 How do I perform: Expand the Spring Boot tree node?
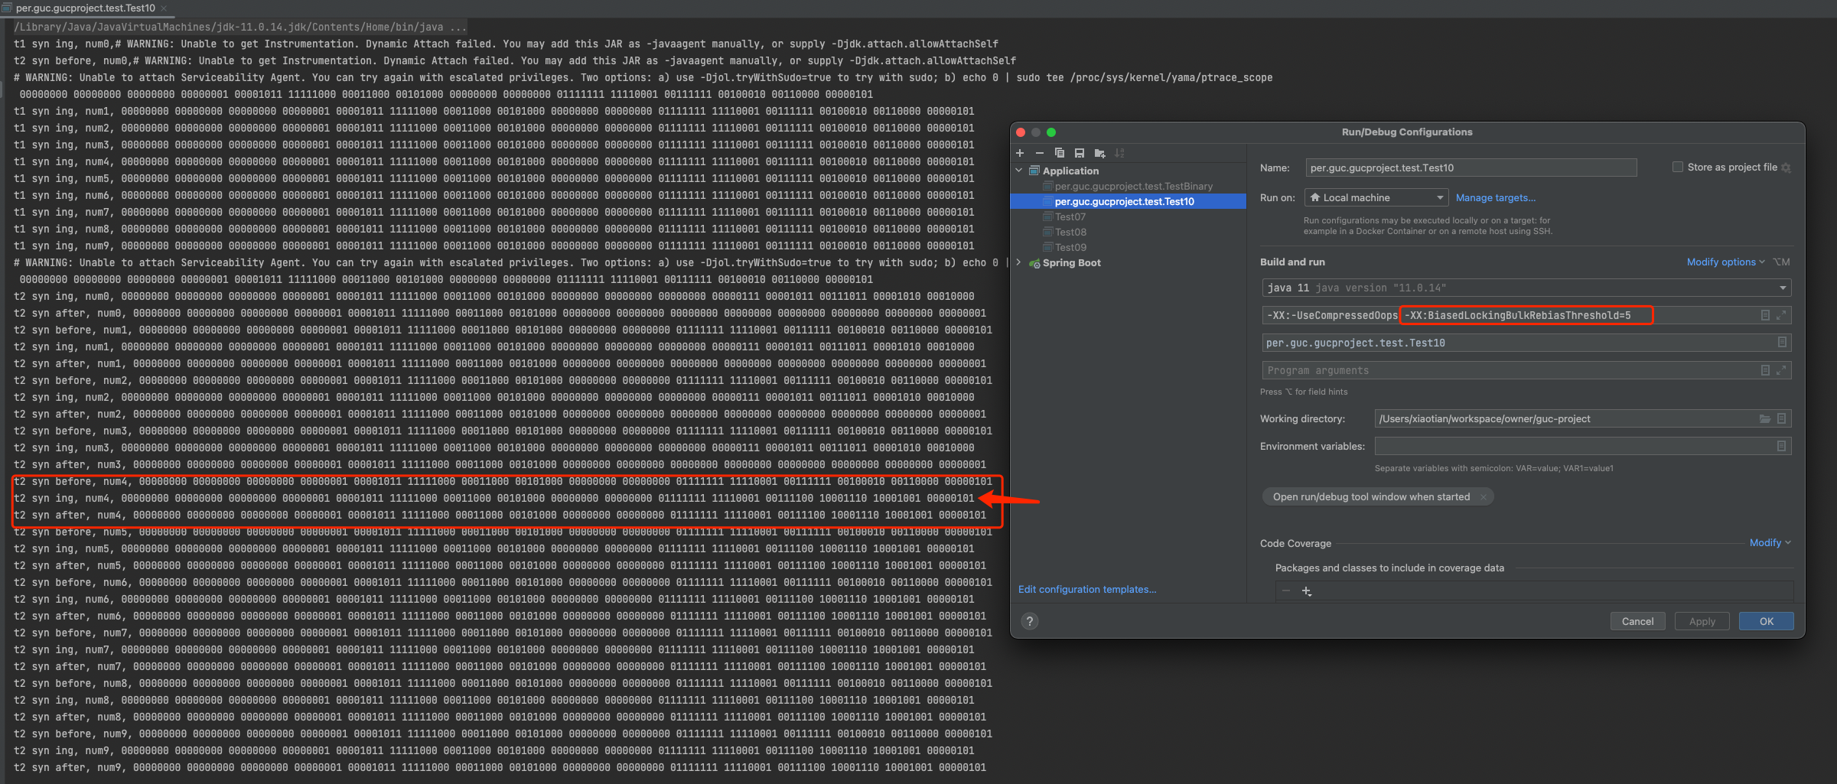(x=1018, y=262)
